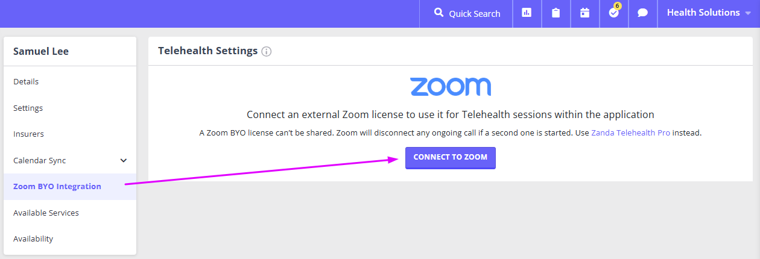This screenshot has height=259, width=760.
Task: Click the Telehealth Settings info icon
Action: (x=267, y=51)
